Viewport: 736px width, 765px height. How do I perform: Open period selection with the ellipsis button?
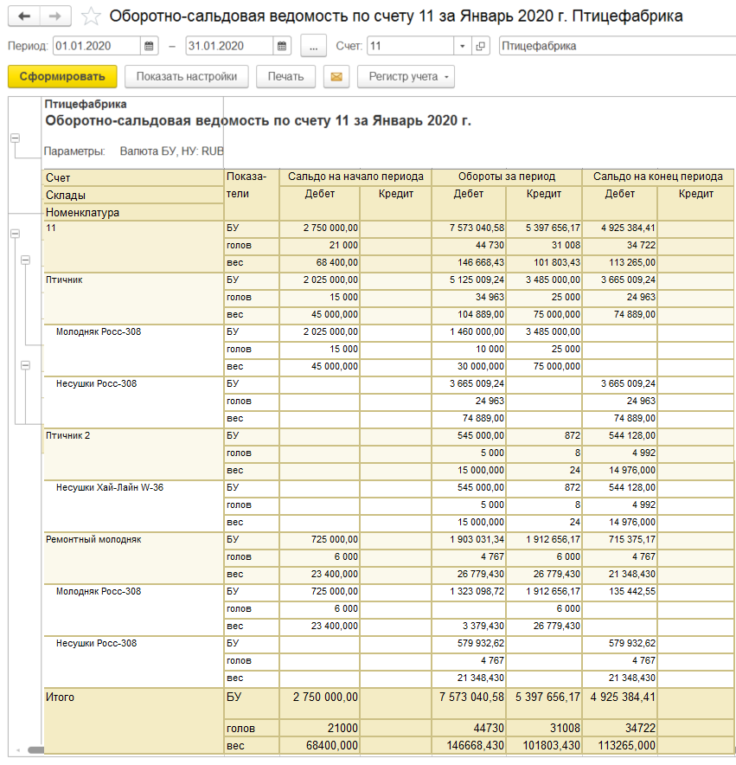click(x=313, y=46)
